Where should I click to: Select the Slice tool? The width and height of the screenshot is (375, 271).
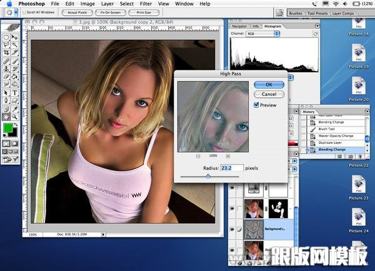pos(14,53)
